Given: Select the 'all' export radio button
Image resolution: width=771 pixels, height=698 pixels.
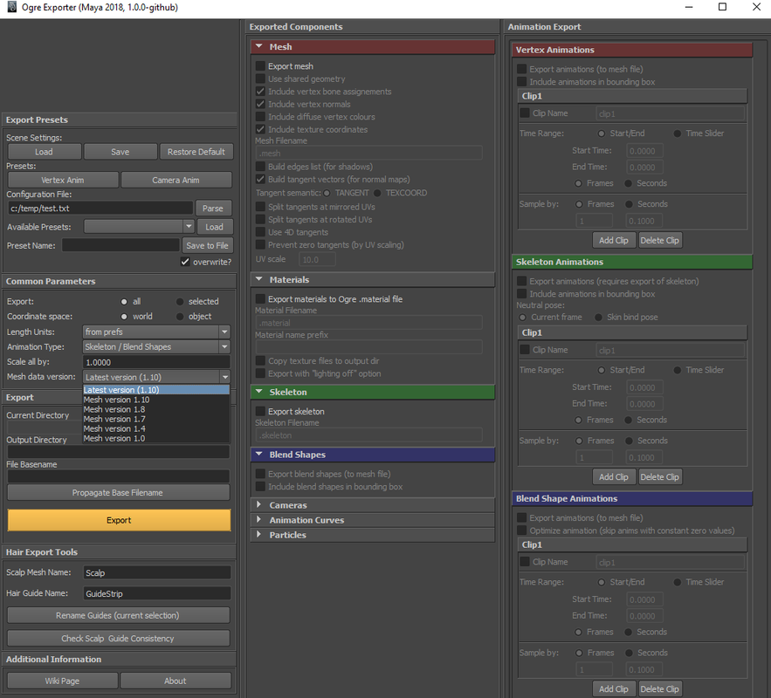Looking at the screenshot, I should 124,302.
